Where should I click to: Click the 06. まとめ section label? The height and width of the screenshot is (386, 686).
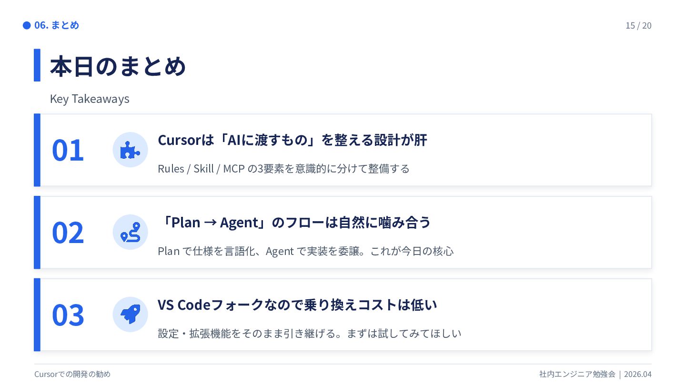pos(57,25)
